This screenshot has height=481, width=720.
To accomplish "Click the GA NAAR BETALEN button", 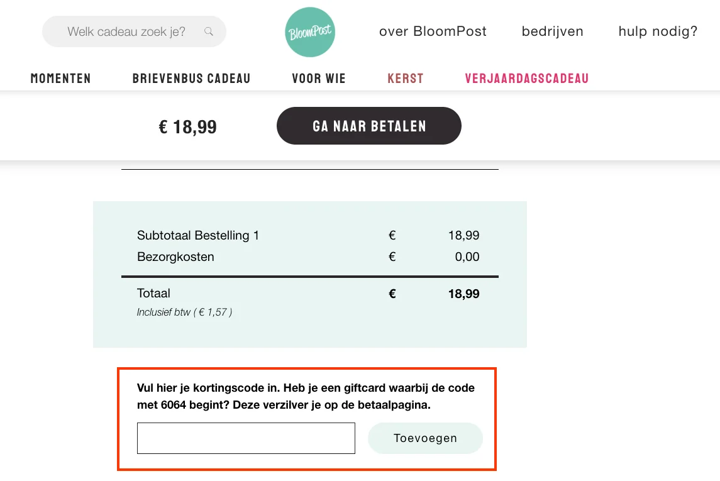I will (368, 126).
